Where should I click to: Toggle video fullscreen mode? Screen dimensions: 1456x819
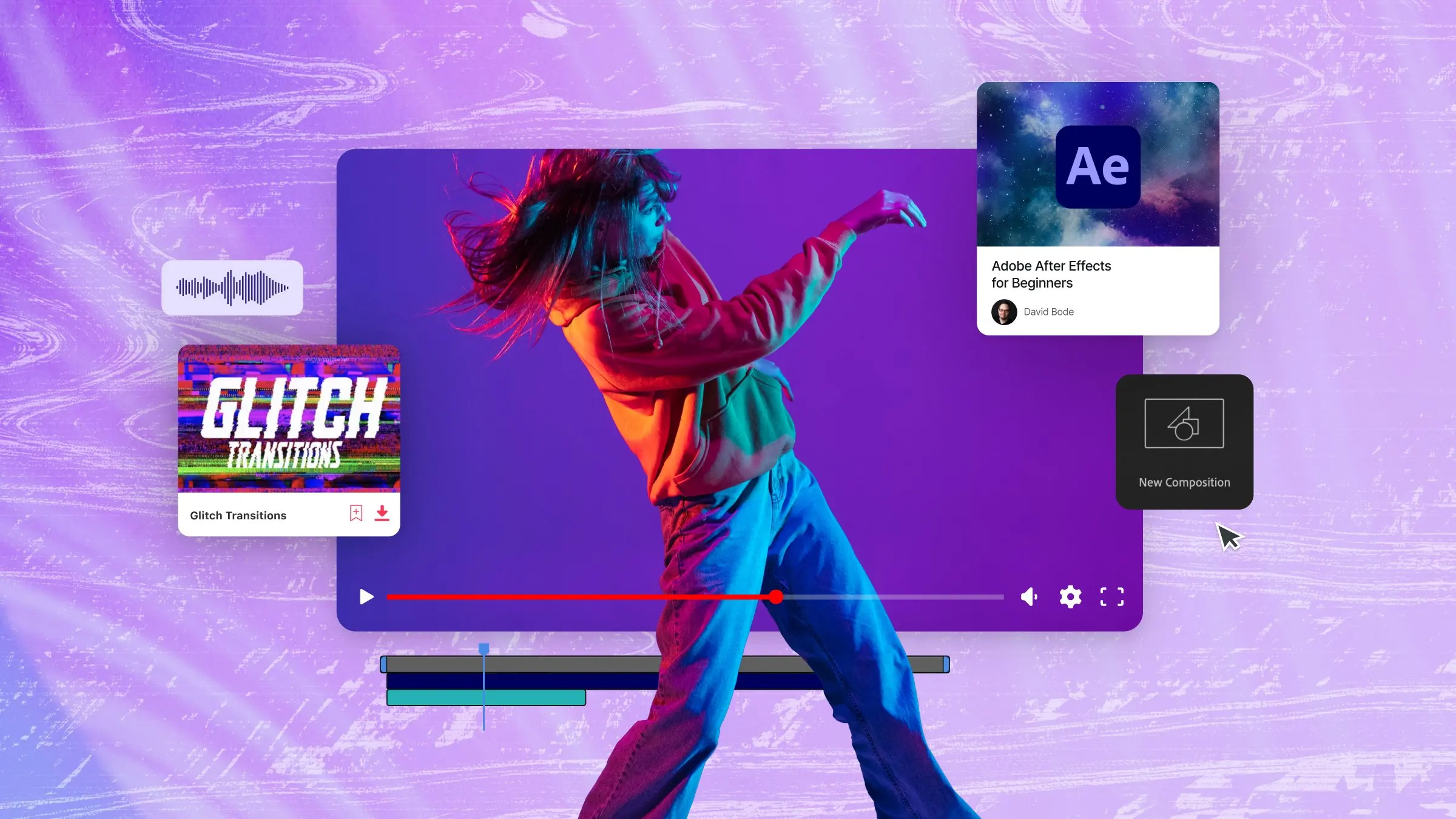[x=1111, y=596]
